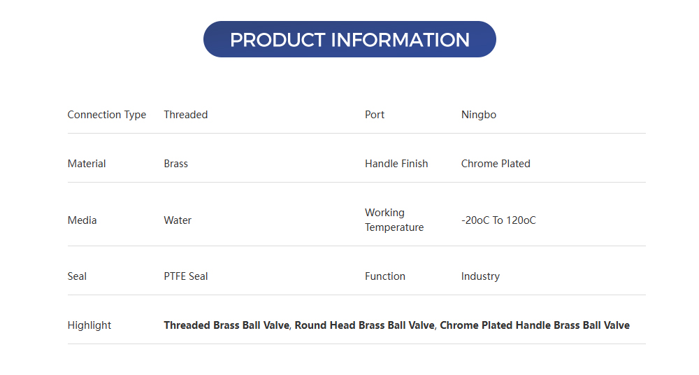Click the Highlight row label
Viewport: 699px width, 375px height.
(89, 325)
